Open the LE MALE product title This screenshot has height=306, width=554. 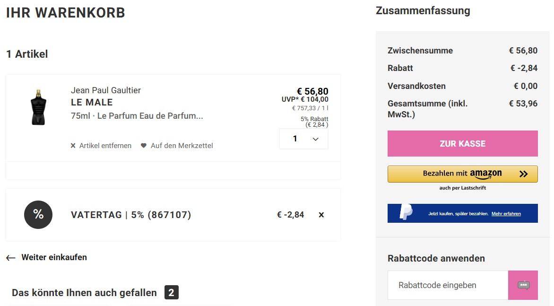pos(92,102)
